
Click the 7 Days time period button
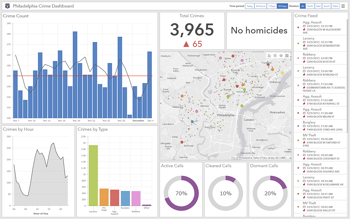click(x=272, y=6)
